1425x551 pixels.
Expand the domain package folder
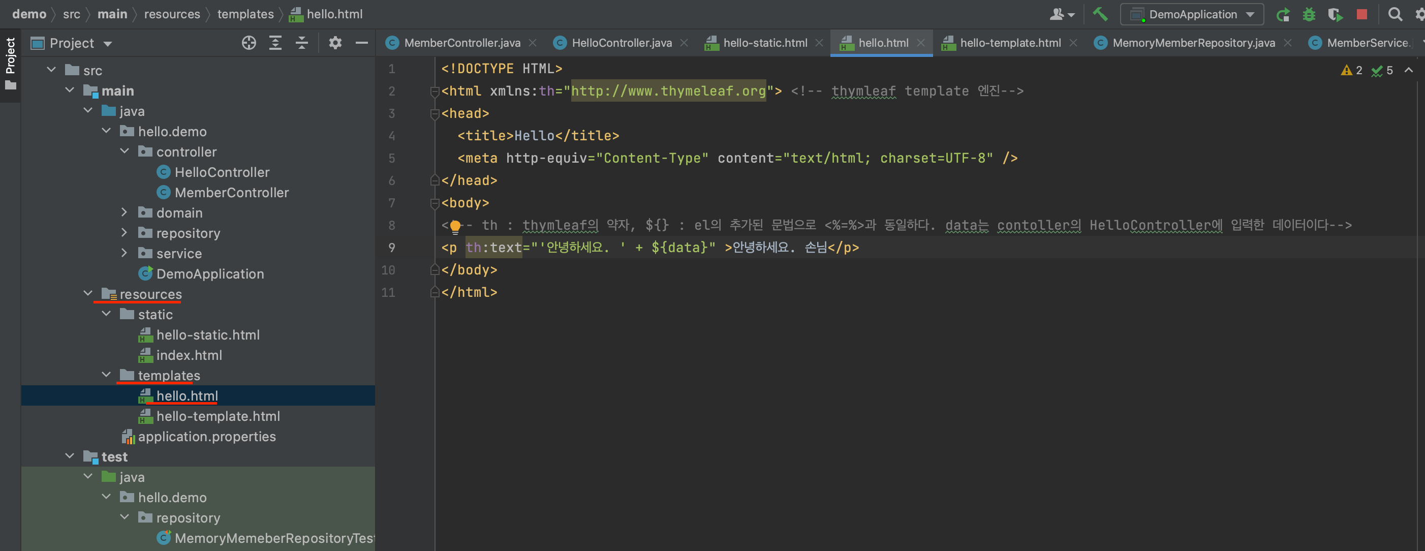(x=124, y=212)
